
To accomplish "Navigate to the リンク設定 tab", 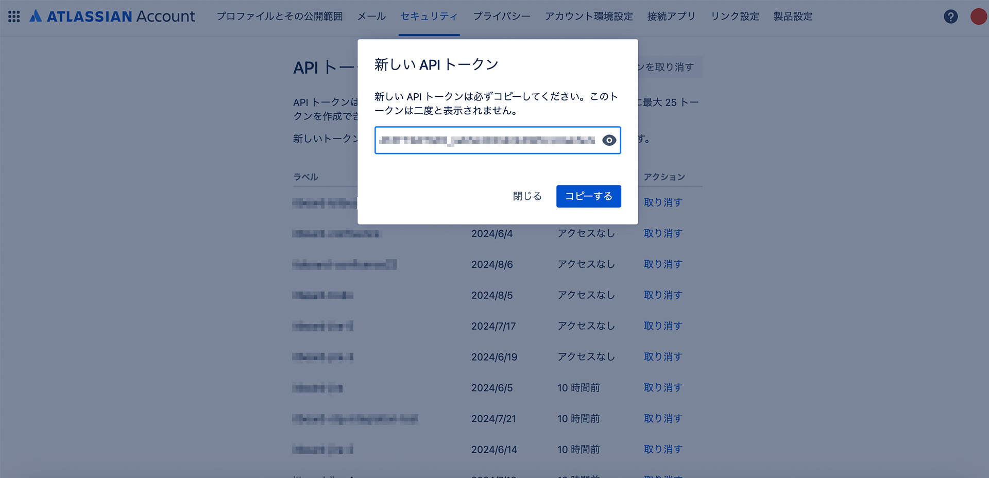I will pyautogui.click(x=735, y=16).
